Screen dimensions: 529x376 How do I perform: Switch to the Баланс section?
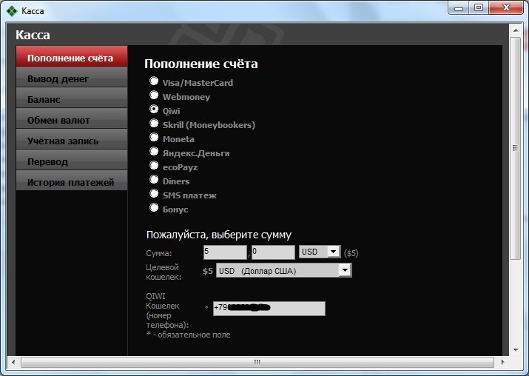72,99
